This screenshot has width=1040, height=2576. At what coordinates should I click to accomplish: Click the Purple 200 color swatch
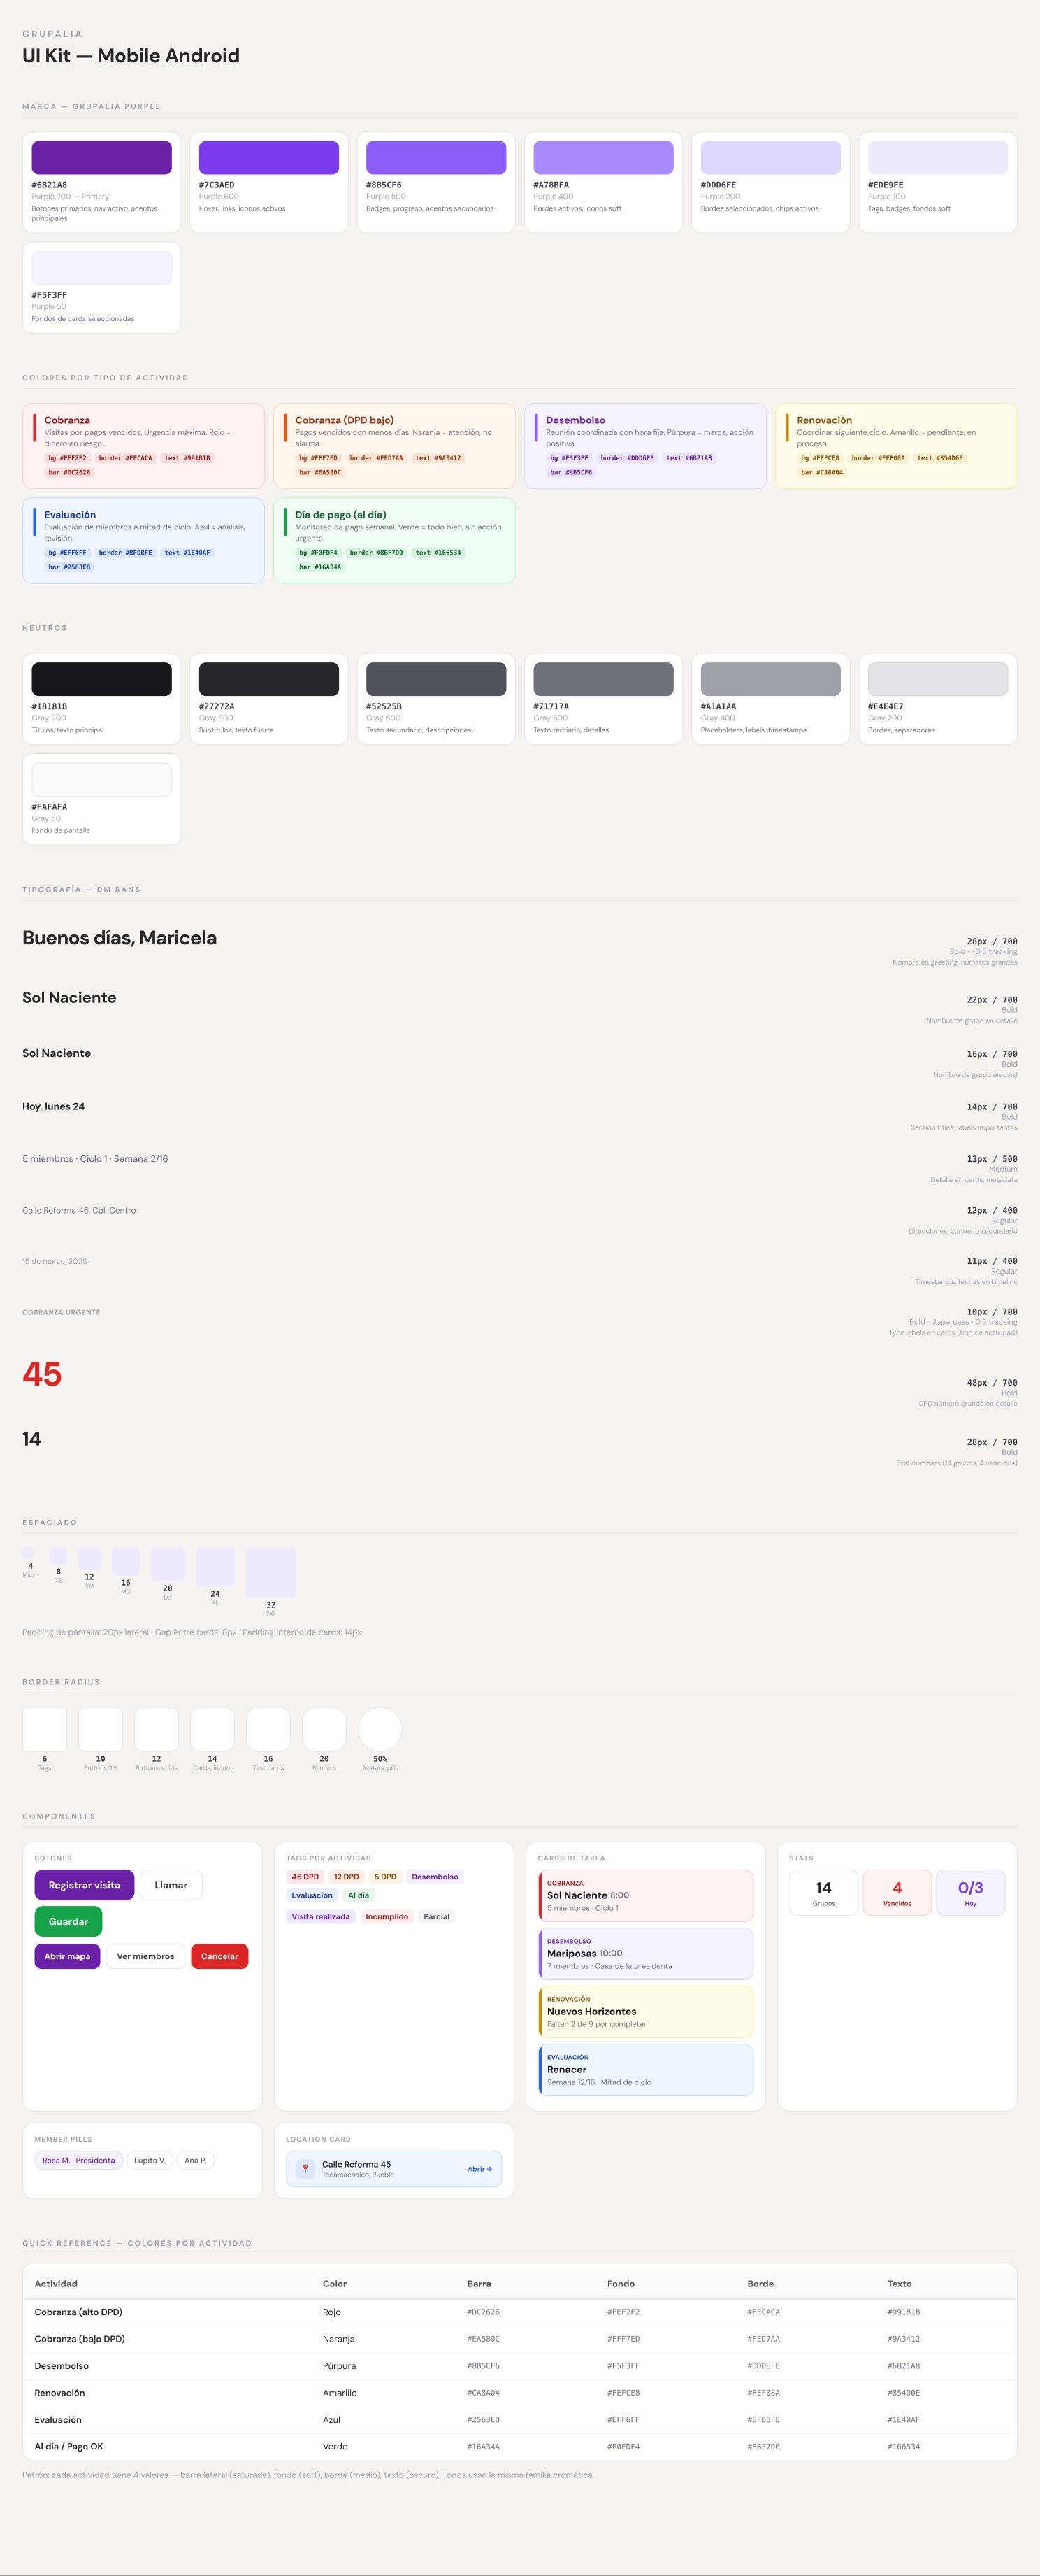770,158
